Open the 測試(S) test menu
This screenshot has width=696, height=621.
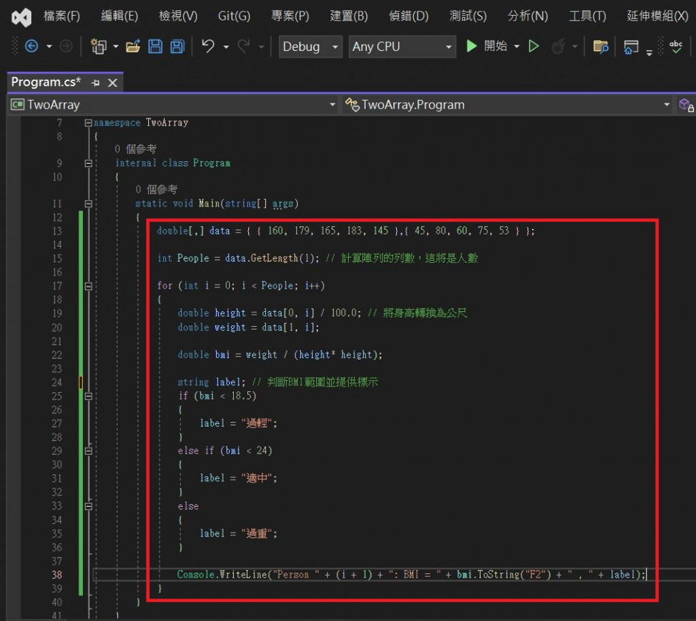[468, 16]
